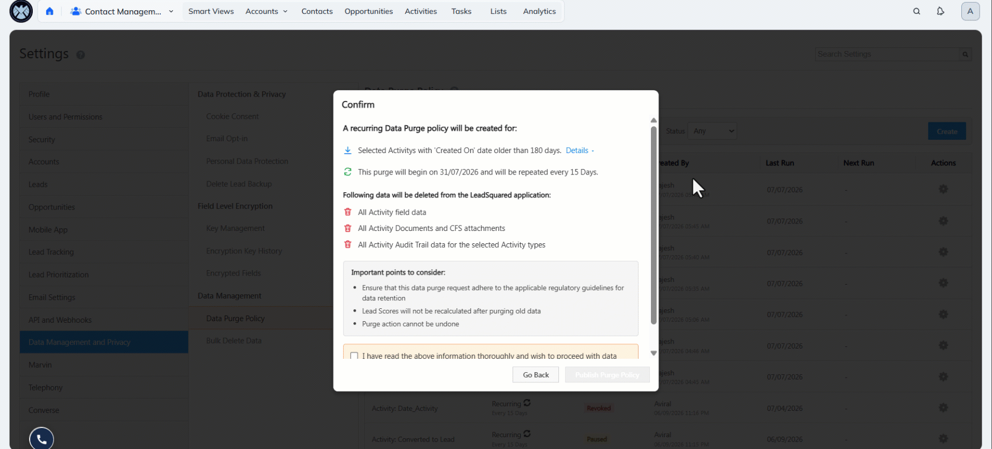Open Tasks in top navigation
The image size is (992, 449).
point(461,11)
